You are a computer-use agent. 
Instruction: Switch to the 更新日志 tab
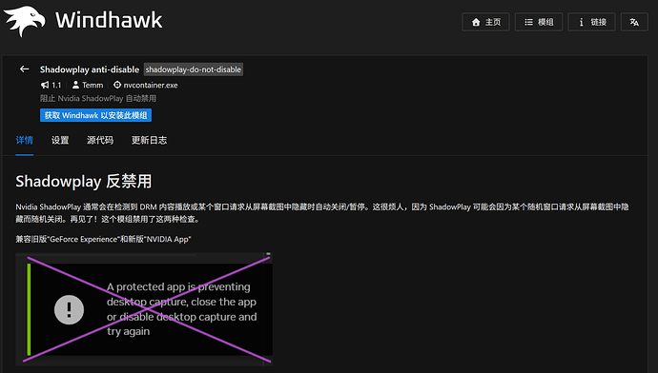(x=149, y=140)
